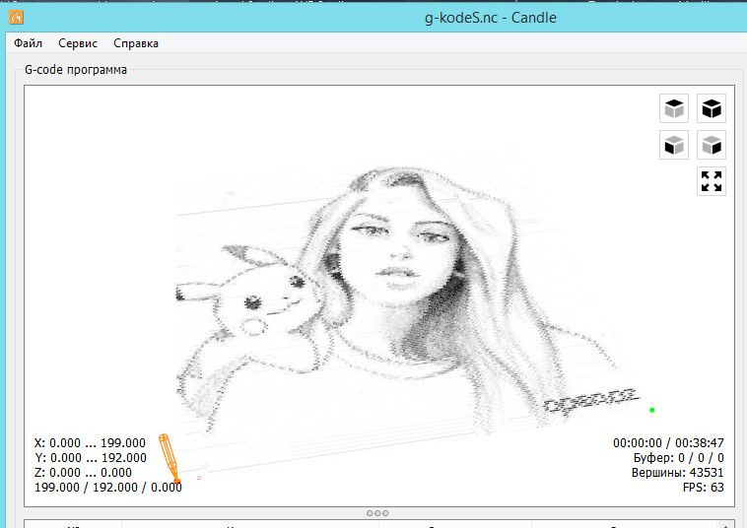Click the G-code программа group label
The width and height of the screenshot is (747, 528).
[x=76, y=70]
